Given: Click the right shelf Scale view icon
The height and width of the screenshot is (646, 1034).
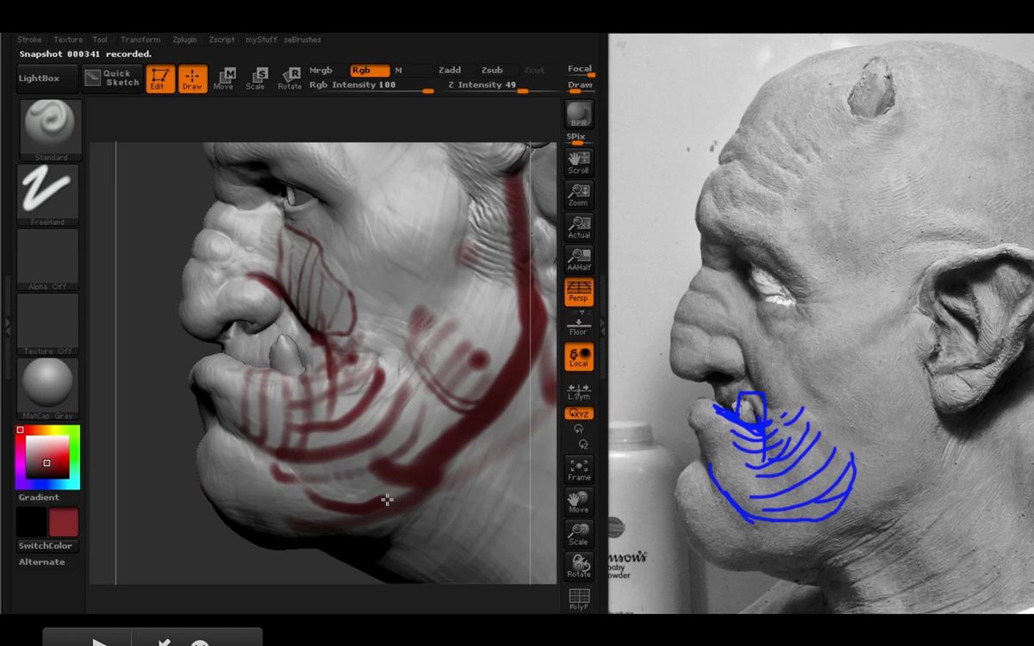Looking at the screenshot, I should 579,534.
